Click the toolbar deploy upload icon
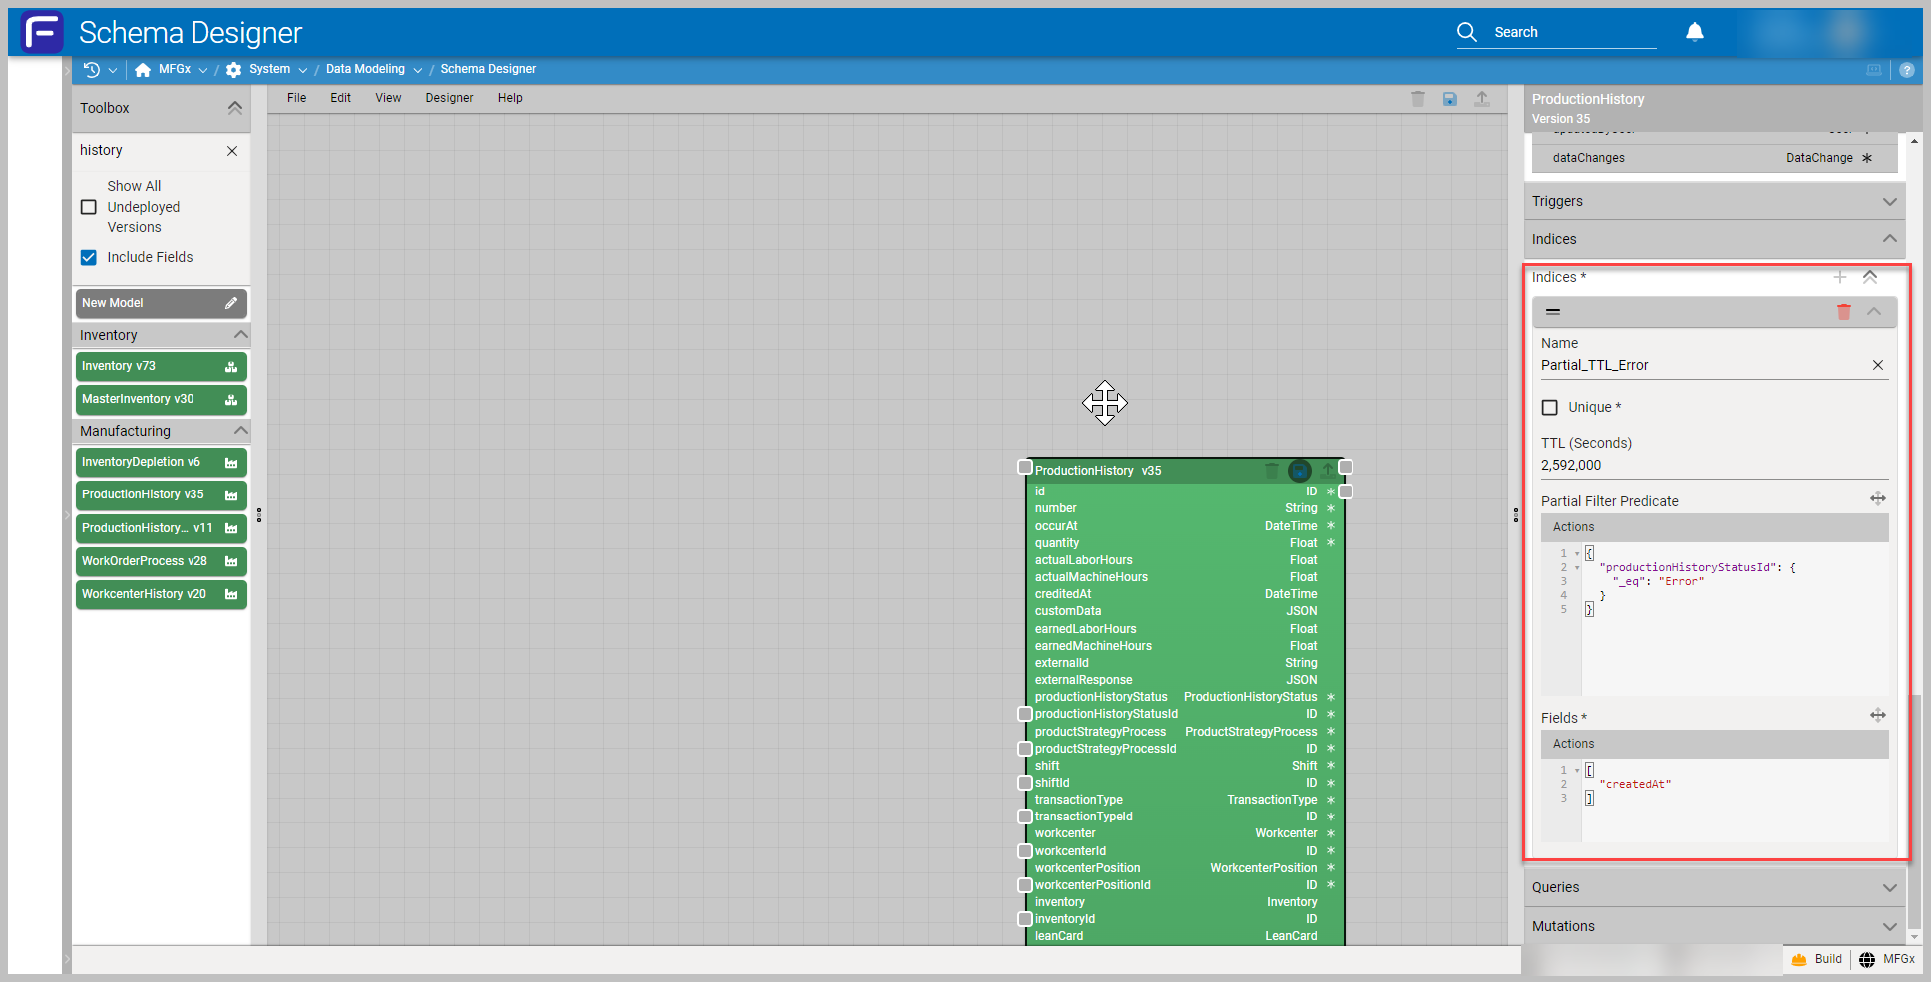Viewport: 1931px width, 982px height. click(x=1481, y=98)
